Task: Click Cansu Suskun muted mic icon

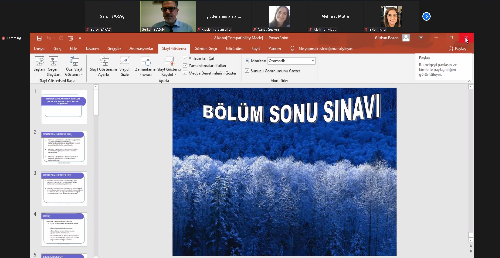Action: pos(255,29)
